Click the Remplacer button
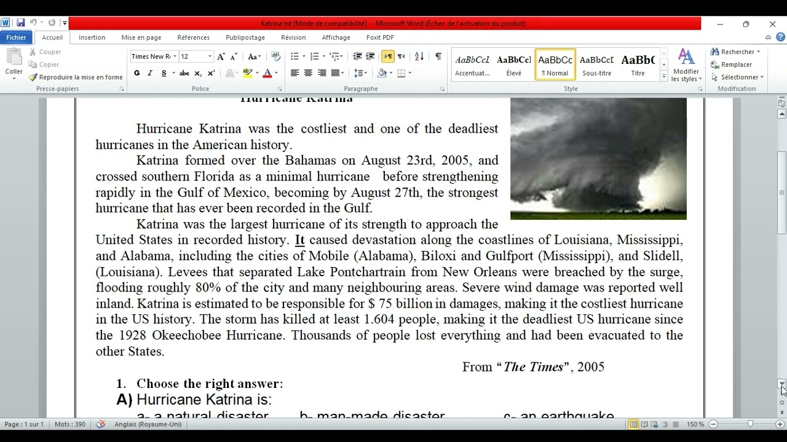The height and width of the screenshot is (442, 787). [731, 64]
